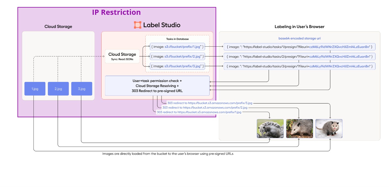Click the permission check and redirect block
Viewport: 389px width, 187px height.
[x=157, y=86]
